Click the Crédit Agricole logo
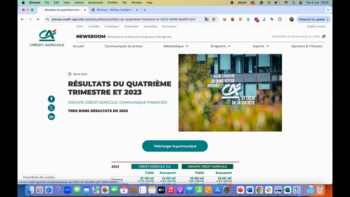Screen dimensions: 350x197 (x=47, y=38)
